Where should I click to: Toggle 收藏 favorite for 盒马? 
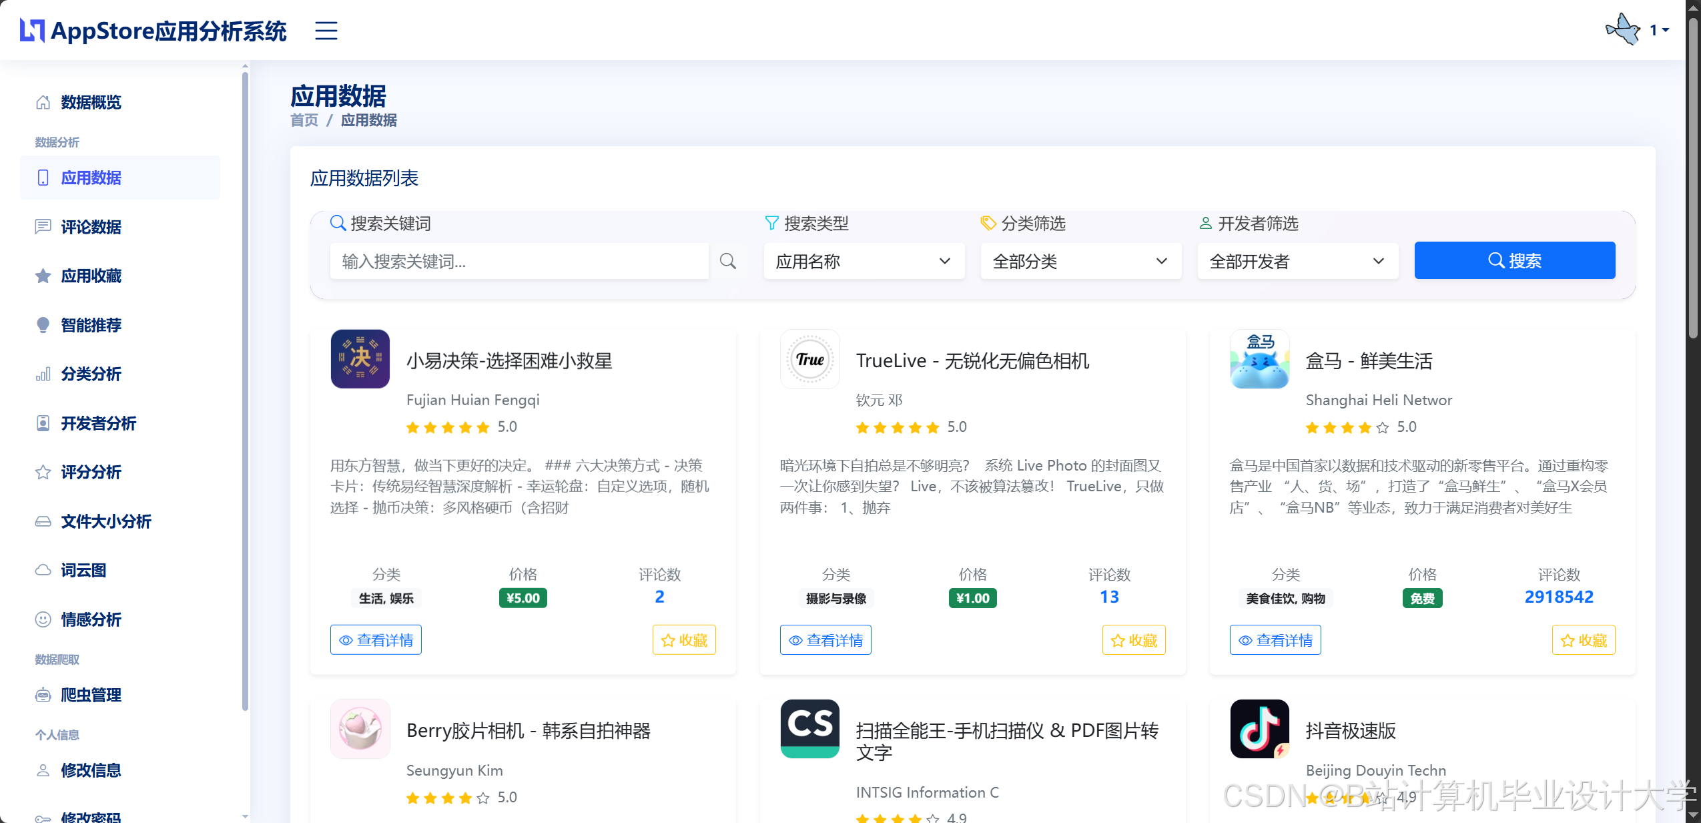click(1584, 640)
